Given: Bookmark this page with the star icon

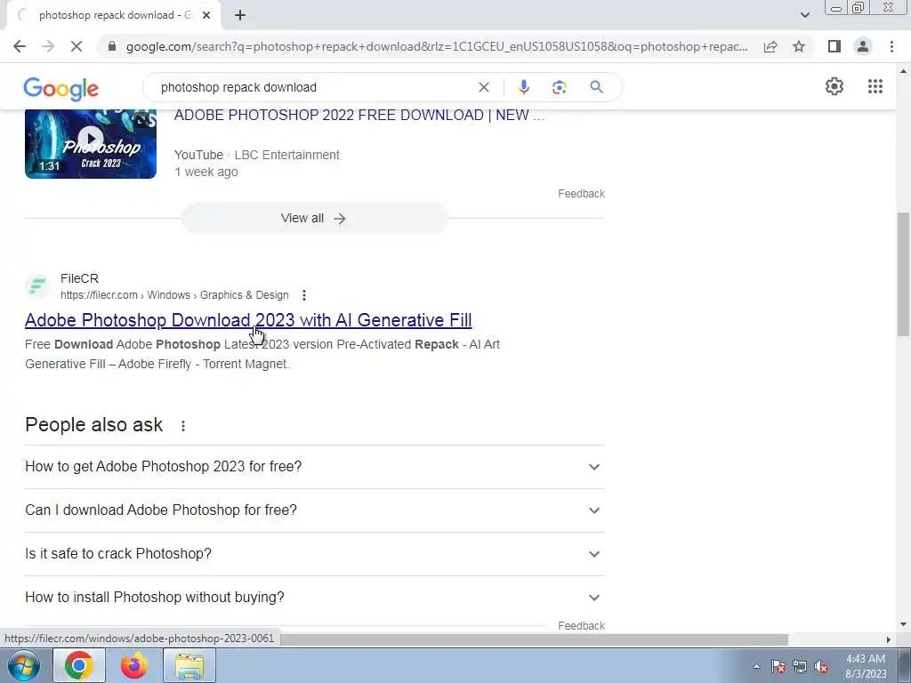Looking at the screenshot, I should [x=799, y=46].
